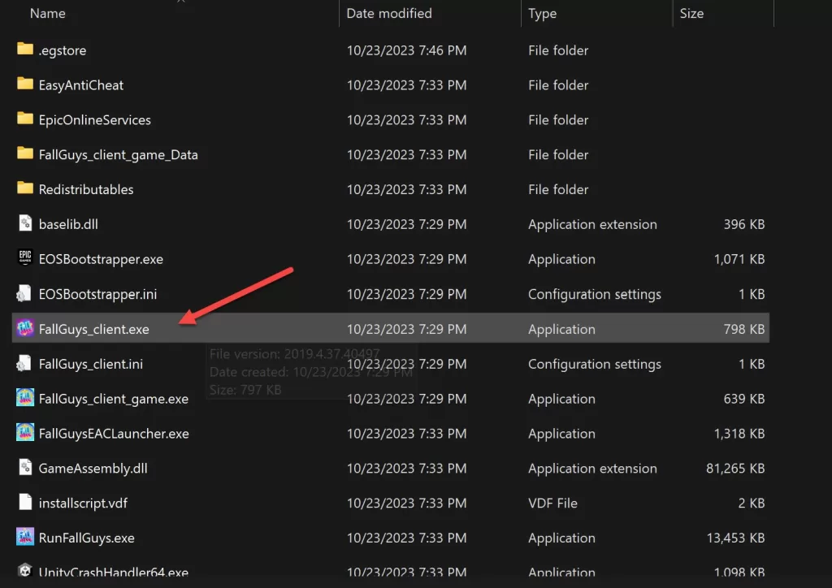The width and height of the screenshot is (832, 588).
Task: Select the "FallGuysEACLauncher.exe" file name
Action: [x=114, y=434]
